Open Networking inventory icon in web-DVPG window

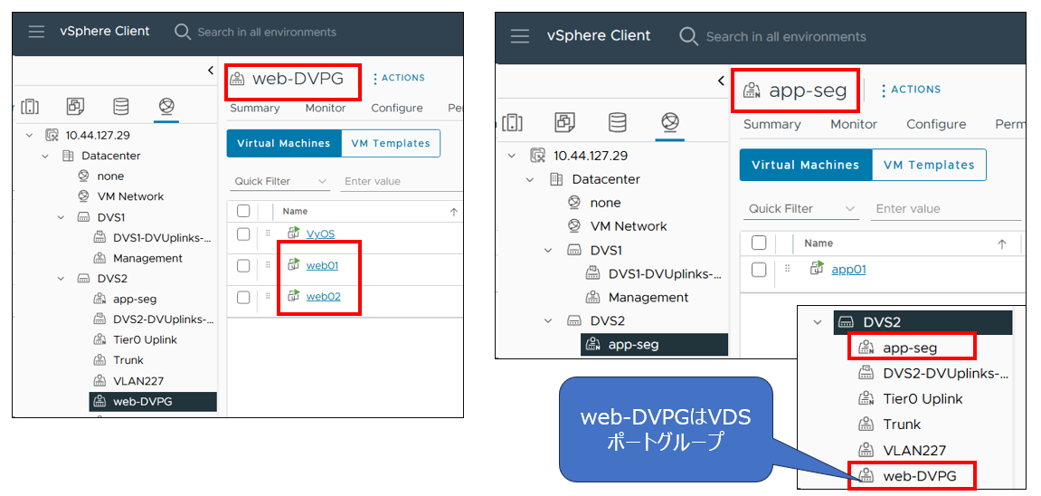[166, 106]
